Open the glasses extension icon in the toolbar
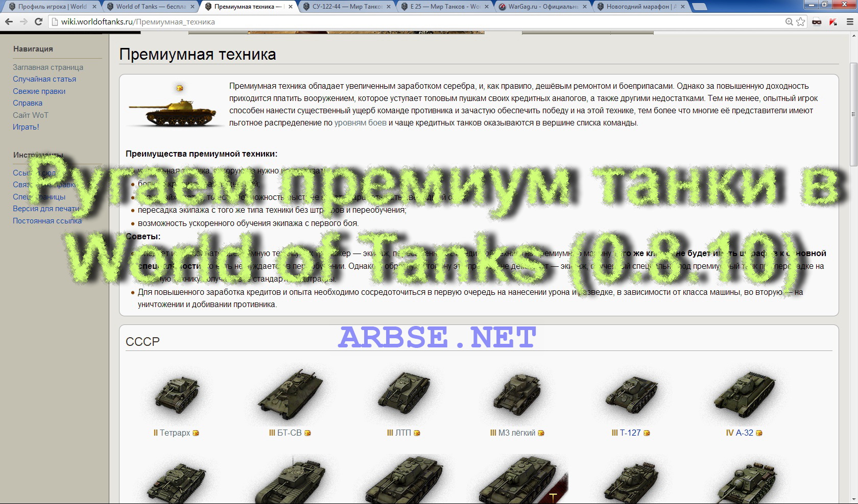Viewport: 858px width, 504px height. (817, 21)
